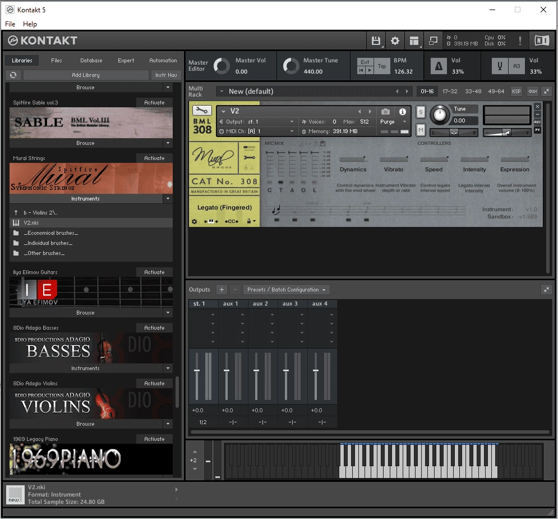The image size is (558, 519).
Task: Close the V2 instrument with X icon
Action: click(537, 106)
